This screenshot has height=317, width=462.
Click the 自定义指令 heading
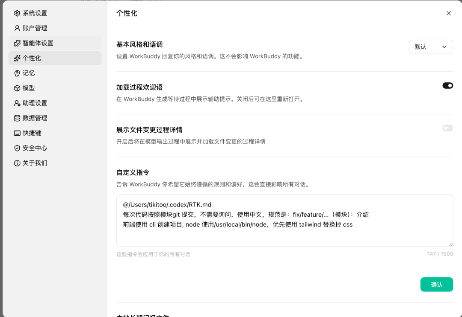click(133, 172)
